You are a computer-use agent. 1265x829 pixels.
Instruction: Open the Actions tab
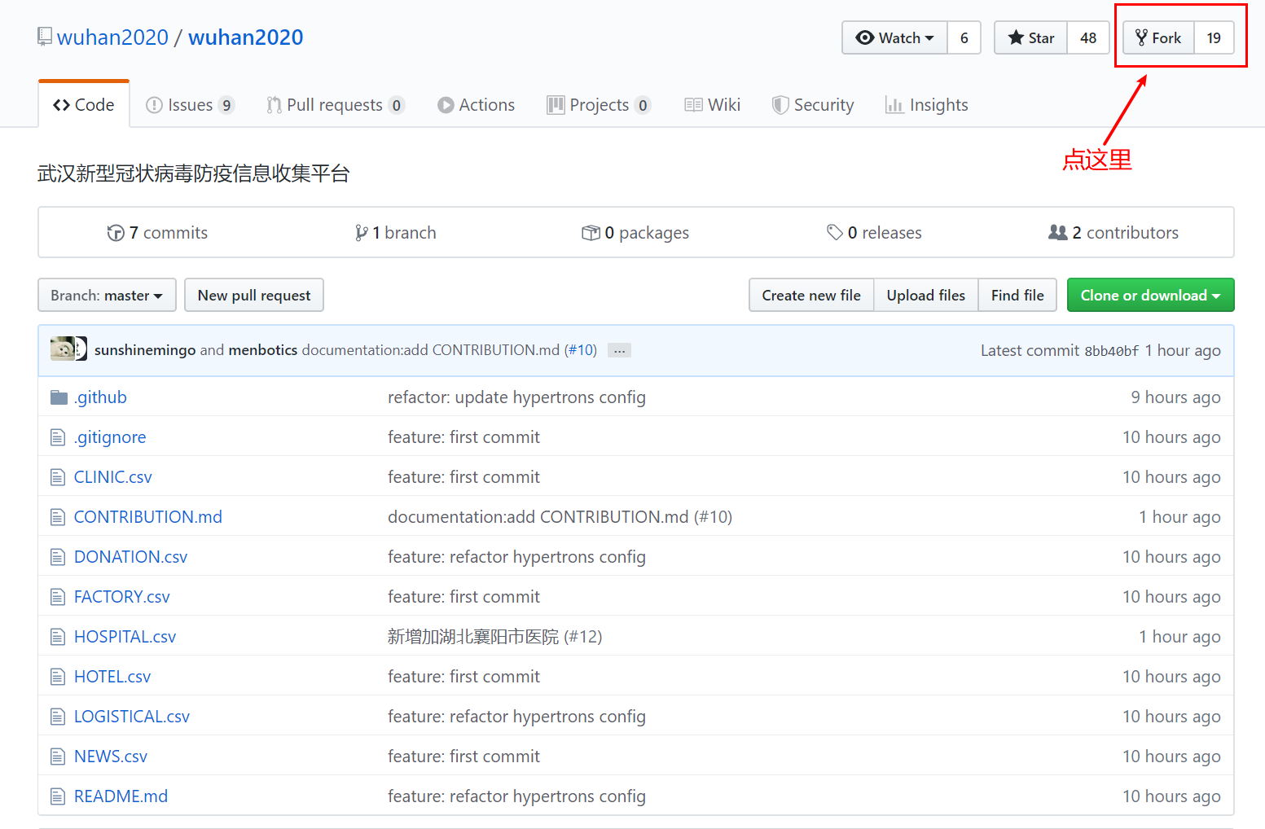(476, 105)
